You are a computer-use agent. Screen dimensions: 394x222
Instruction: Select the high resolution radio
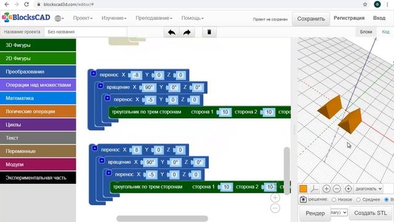click(387, 200)
